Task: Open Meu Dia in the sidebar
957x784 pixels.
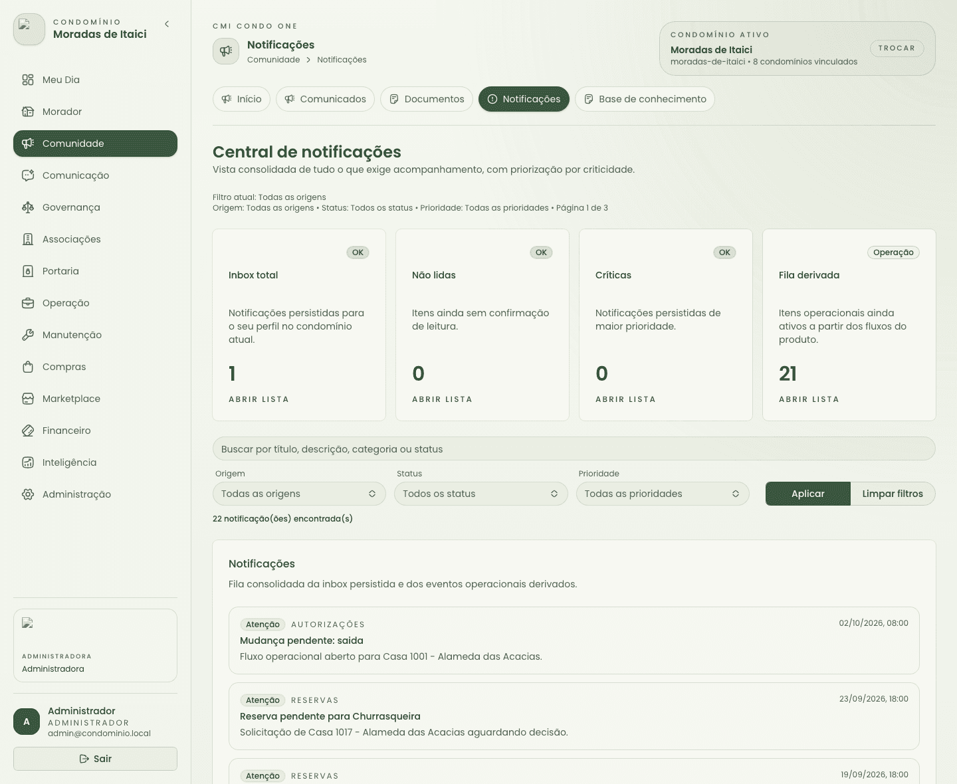Action: [95, 80]
